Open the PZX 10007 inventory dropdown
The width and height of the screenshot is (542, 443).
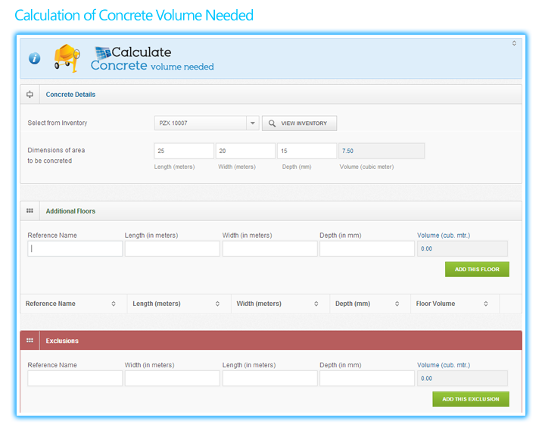[253, 123]
